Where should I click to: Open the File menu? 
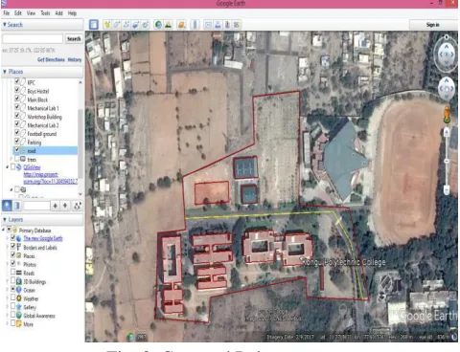(x=7, y=13)
